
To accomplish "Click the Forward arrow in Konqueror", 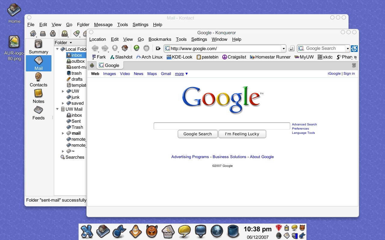I will pyautogui.click(x=105, y=48).
